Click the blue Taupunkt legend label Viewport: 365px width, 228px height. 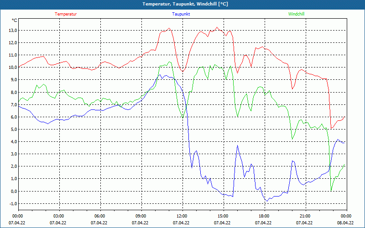click(181, 14)
